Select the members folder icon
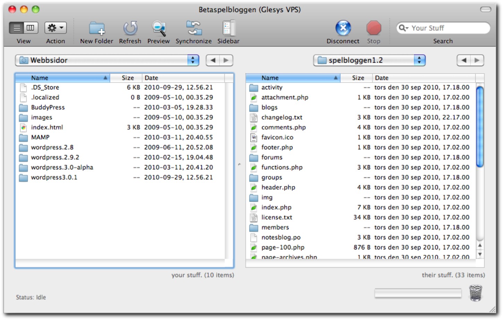Screen dimensions: 503x320 (254, 228)
